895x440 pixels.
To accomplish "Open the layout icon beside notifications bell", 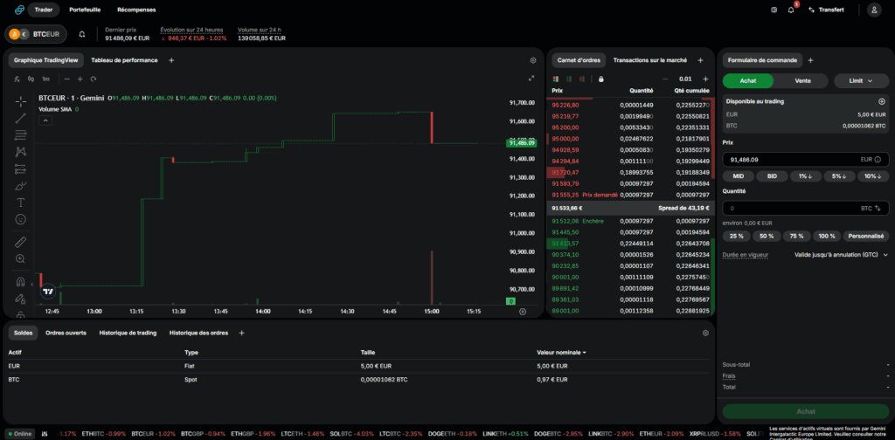I will (774, 10).
